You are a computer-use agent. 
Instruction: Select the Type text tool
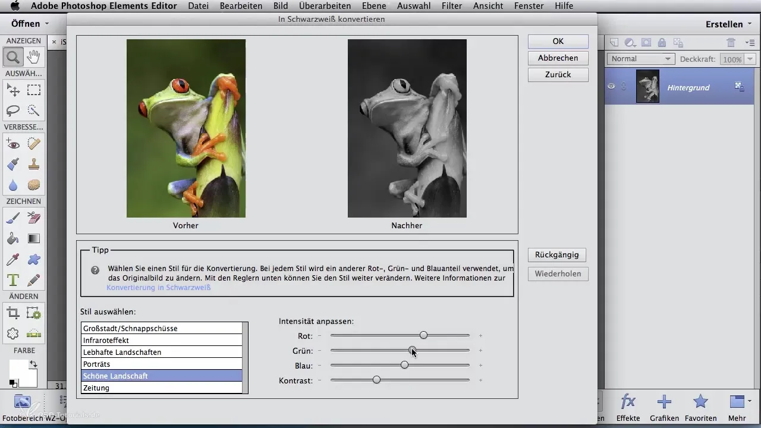[13, 279]
